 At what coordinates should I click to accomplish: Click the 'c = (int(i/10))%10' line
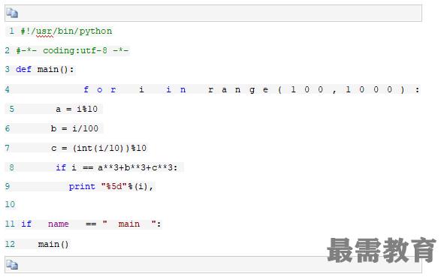98,148
